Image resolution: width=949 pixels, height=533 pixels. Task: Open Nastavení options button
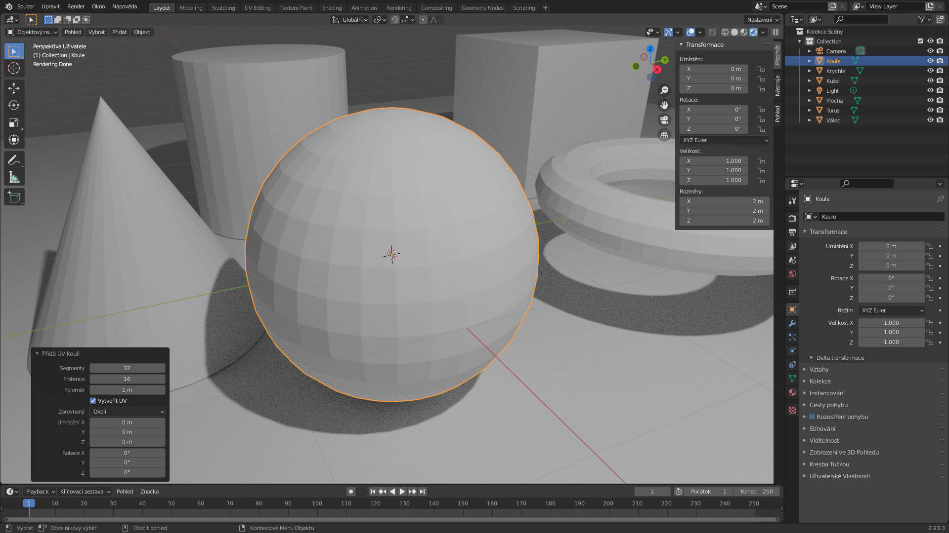tap(762, 20)
